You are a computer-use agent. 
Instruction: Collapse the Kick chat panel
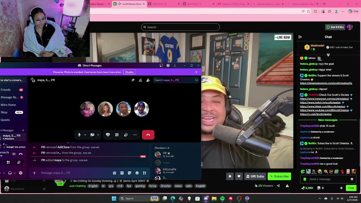300,37
